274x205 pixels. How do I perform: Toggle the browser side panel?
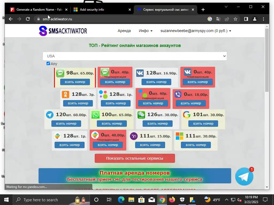pyautogui.click(x=246, y=19)
